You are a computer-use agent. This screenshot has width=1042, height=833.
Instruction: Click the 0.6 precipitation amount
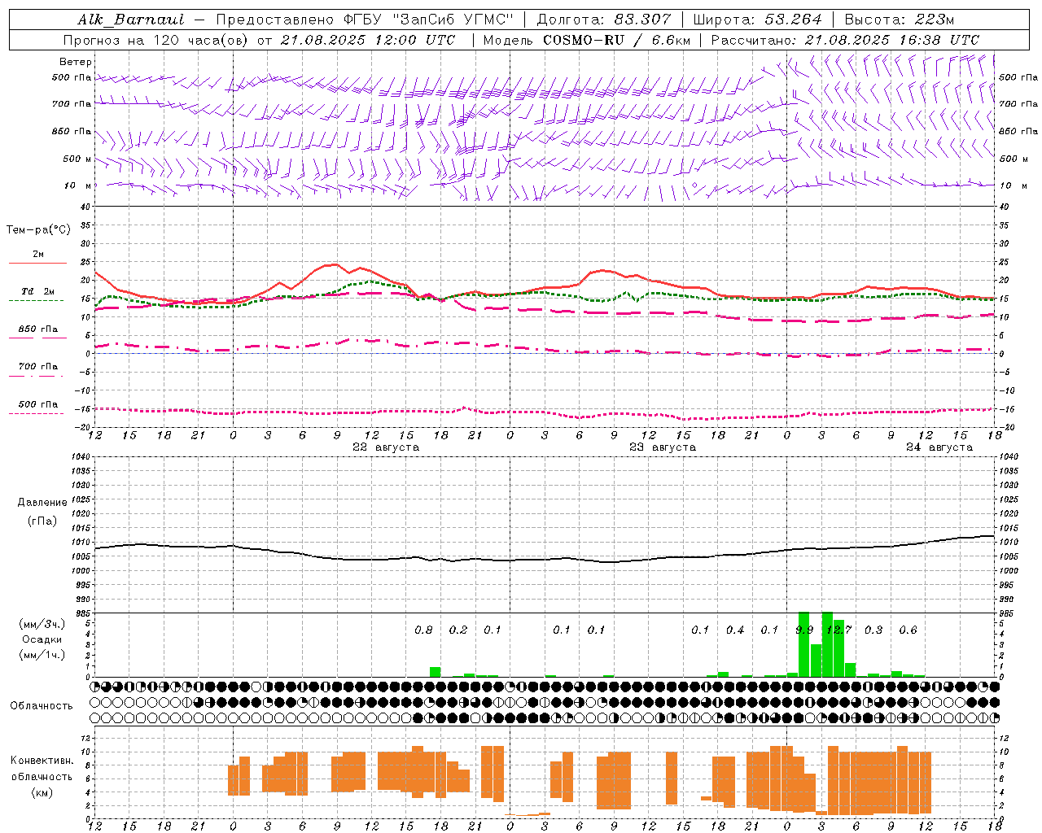(x=908, y=630)
